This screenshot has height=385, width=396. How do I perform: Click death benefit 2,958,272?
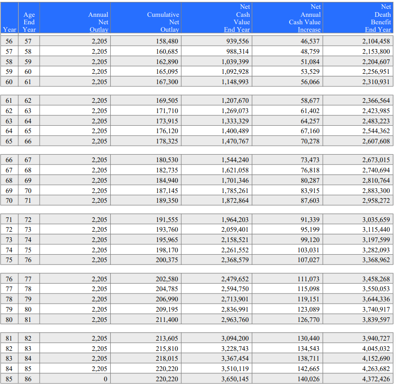376,200
